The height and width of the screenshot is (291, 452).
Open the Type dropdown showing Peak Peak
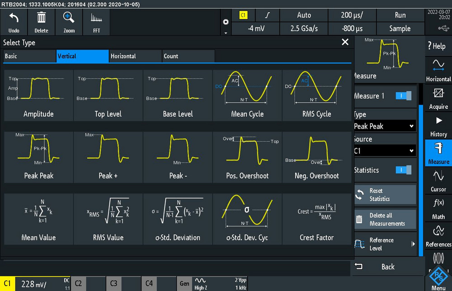pos(385,126)
